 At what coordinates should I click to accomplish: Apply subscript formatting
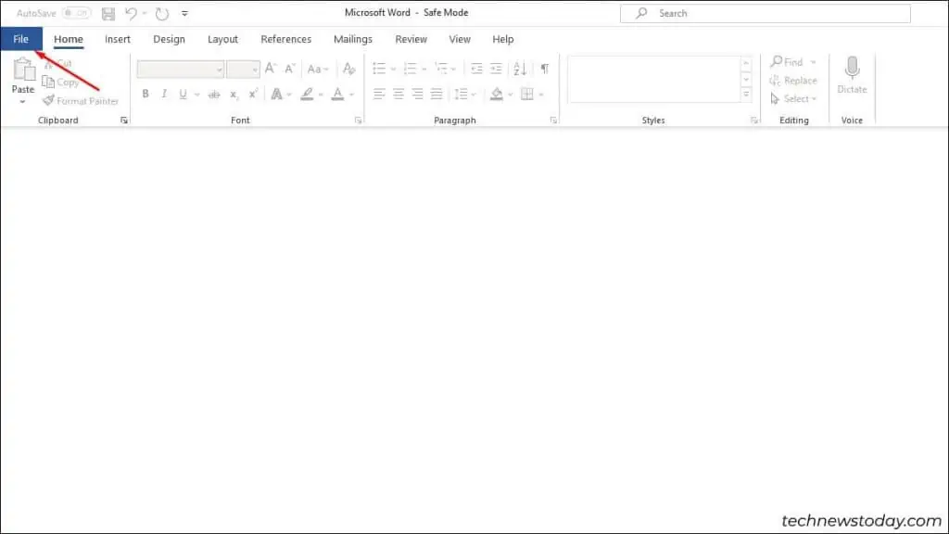234,95
